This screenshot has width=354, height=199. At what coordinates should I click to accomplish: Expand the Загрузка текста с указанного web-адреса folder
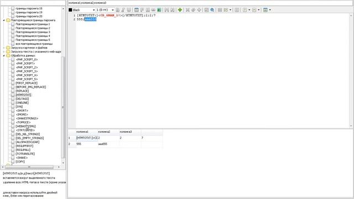(x=4, y=51)
